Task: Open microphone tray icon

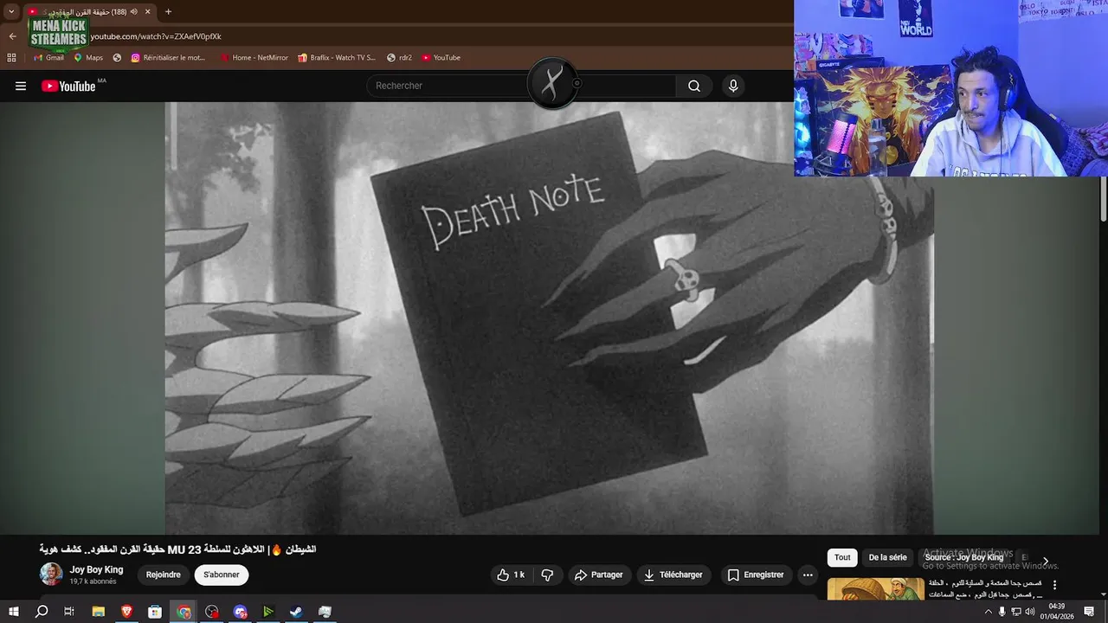Action: 1002,612
